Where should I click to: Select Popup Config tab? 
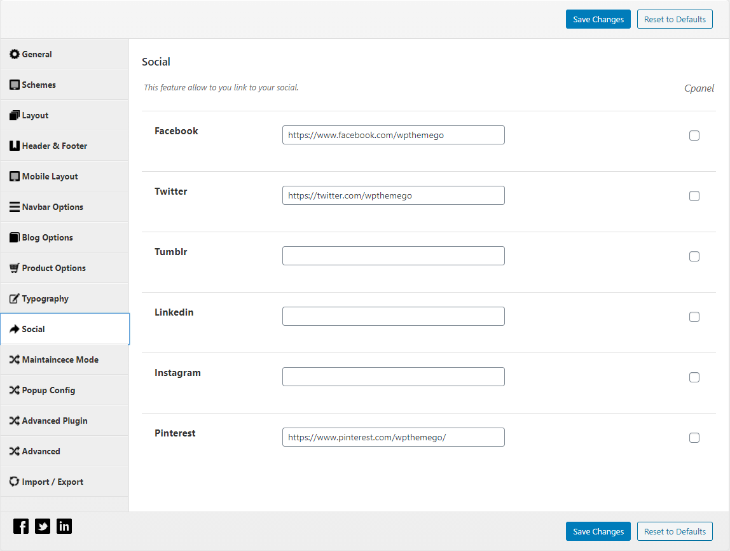tap(65, 390)
